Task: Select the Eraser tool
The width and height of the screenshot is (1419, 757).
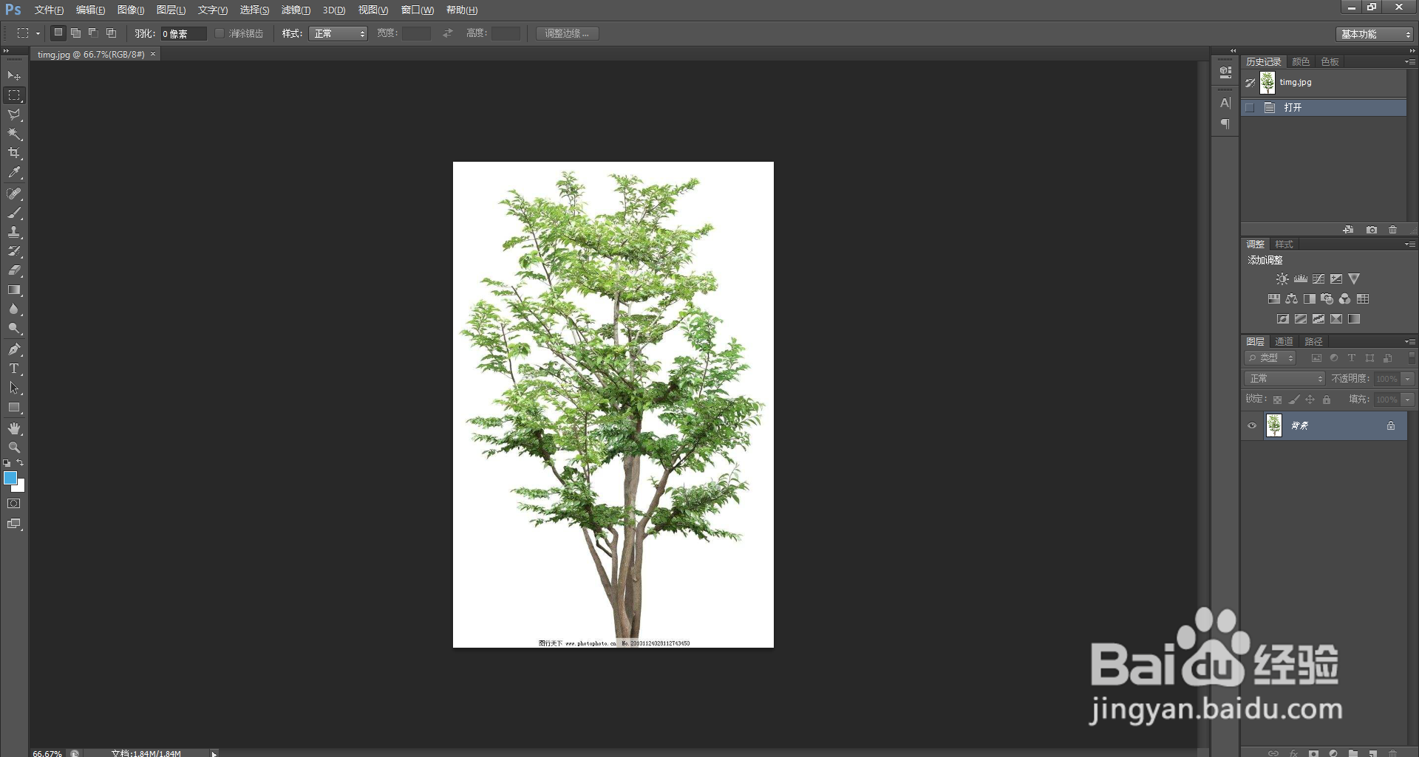Action: [14, 270]
